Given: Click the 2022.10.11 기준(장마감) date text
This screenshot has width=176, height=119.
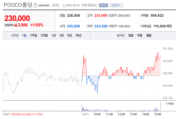Looking at the screenshot, I should coord(81,5).
